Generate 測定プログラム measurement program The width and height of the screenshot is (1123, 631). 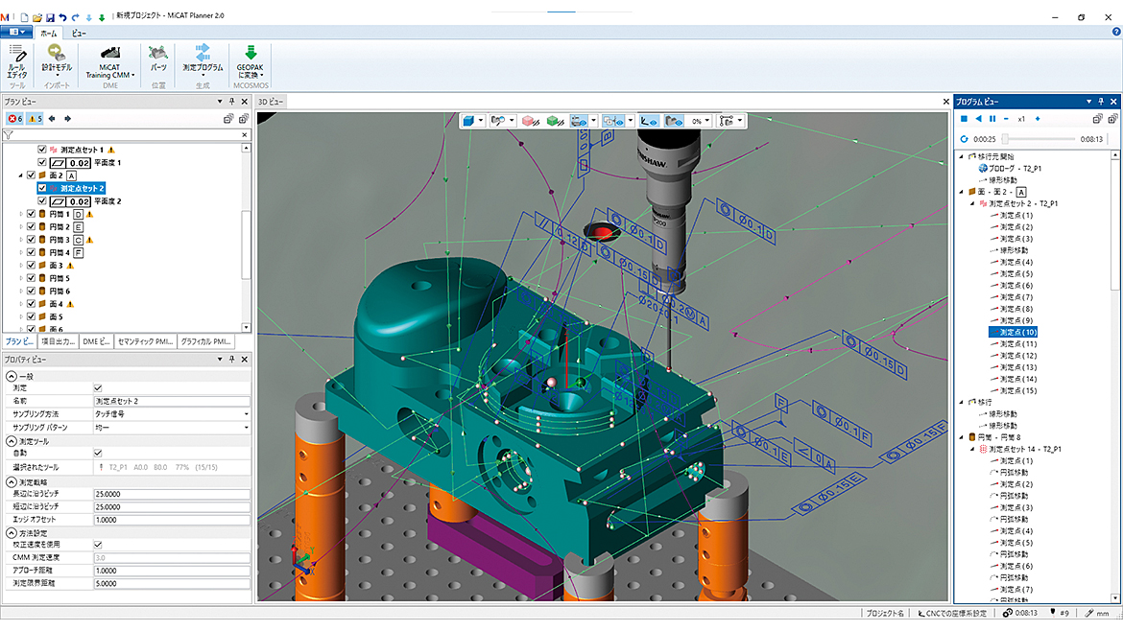(x=203, y=60)
